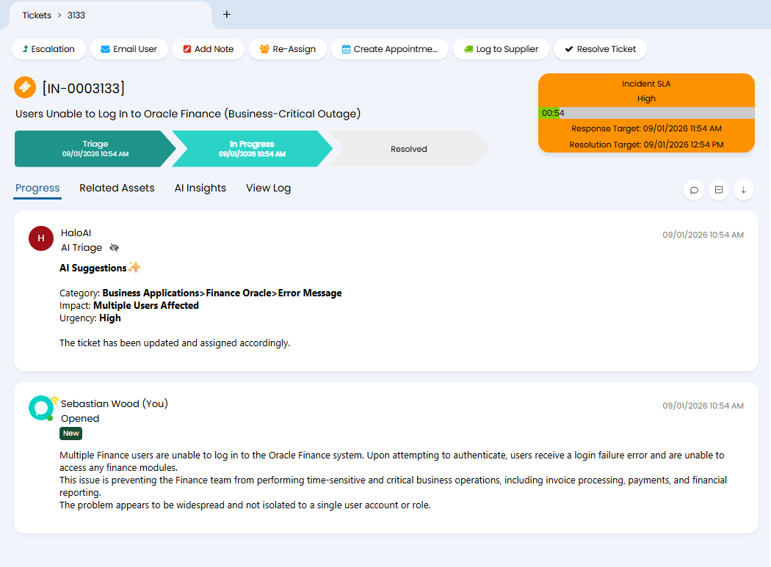771x567 pixels.
Task: Click the Resolve Ticket checkmark icon
Action: point(568,49)
